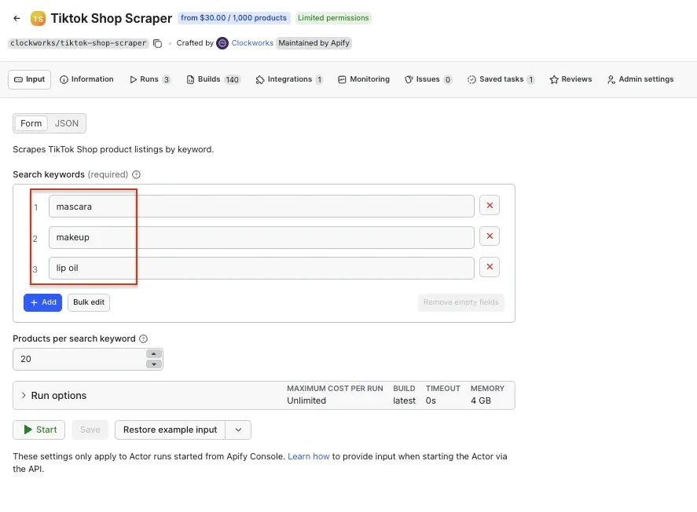Image resolution: width=697 pixels, height=512 pixels.
Task: Click the Save button
Action: (x=90, y=430)
